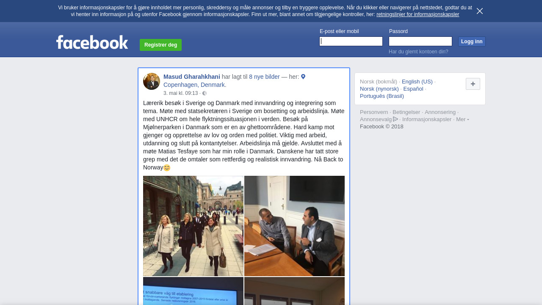Click the Facebook logo
This screenshot has height=305, width=542.
point(92,42)
